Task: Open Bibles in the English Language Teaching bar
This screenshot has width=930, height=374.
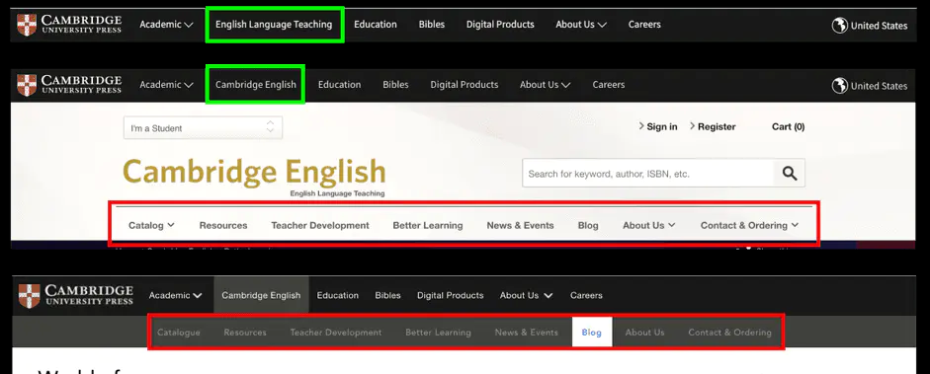Action: tap(432, 25)
